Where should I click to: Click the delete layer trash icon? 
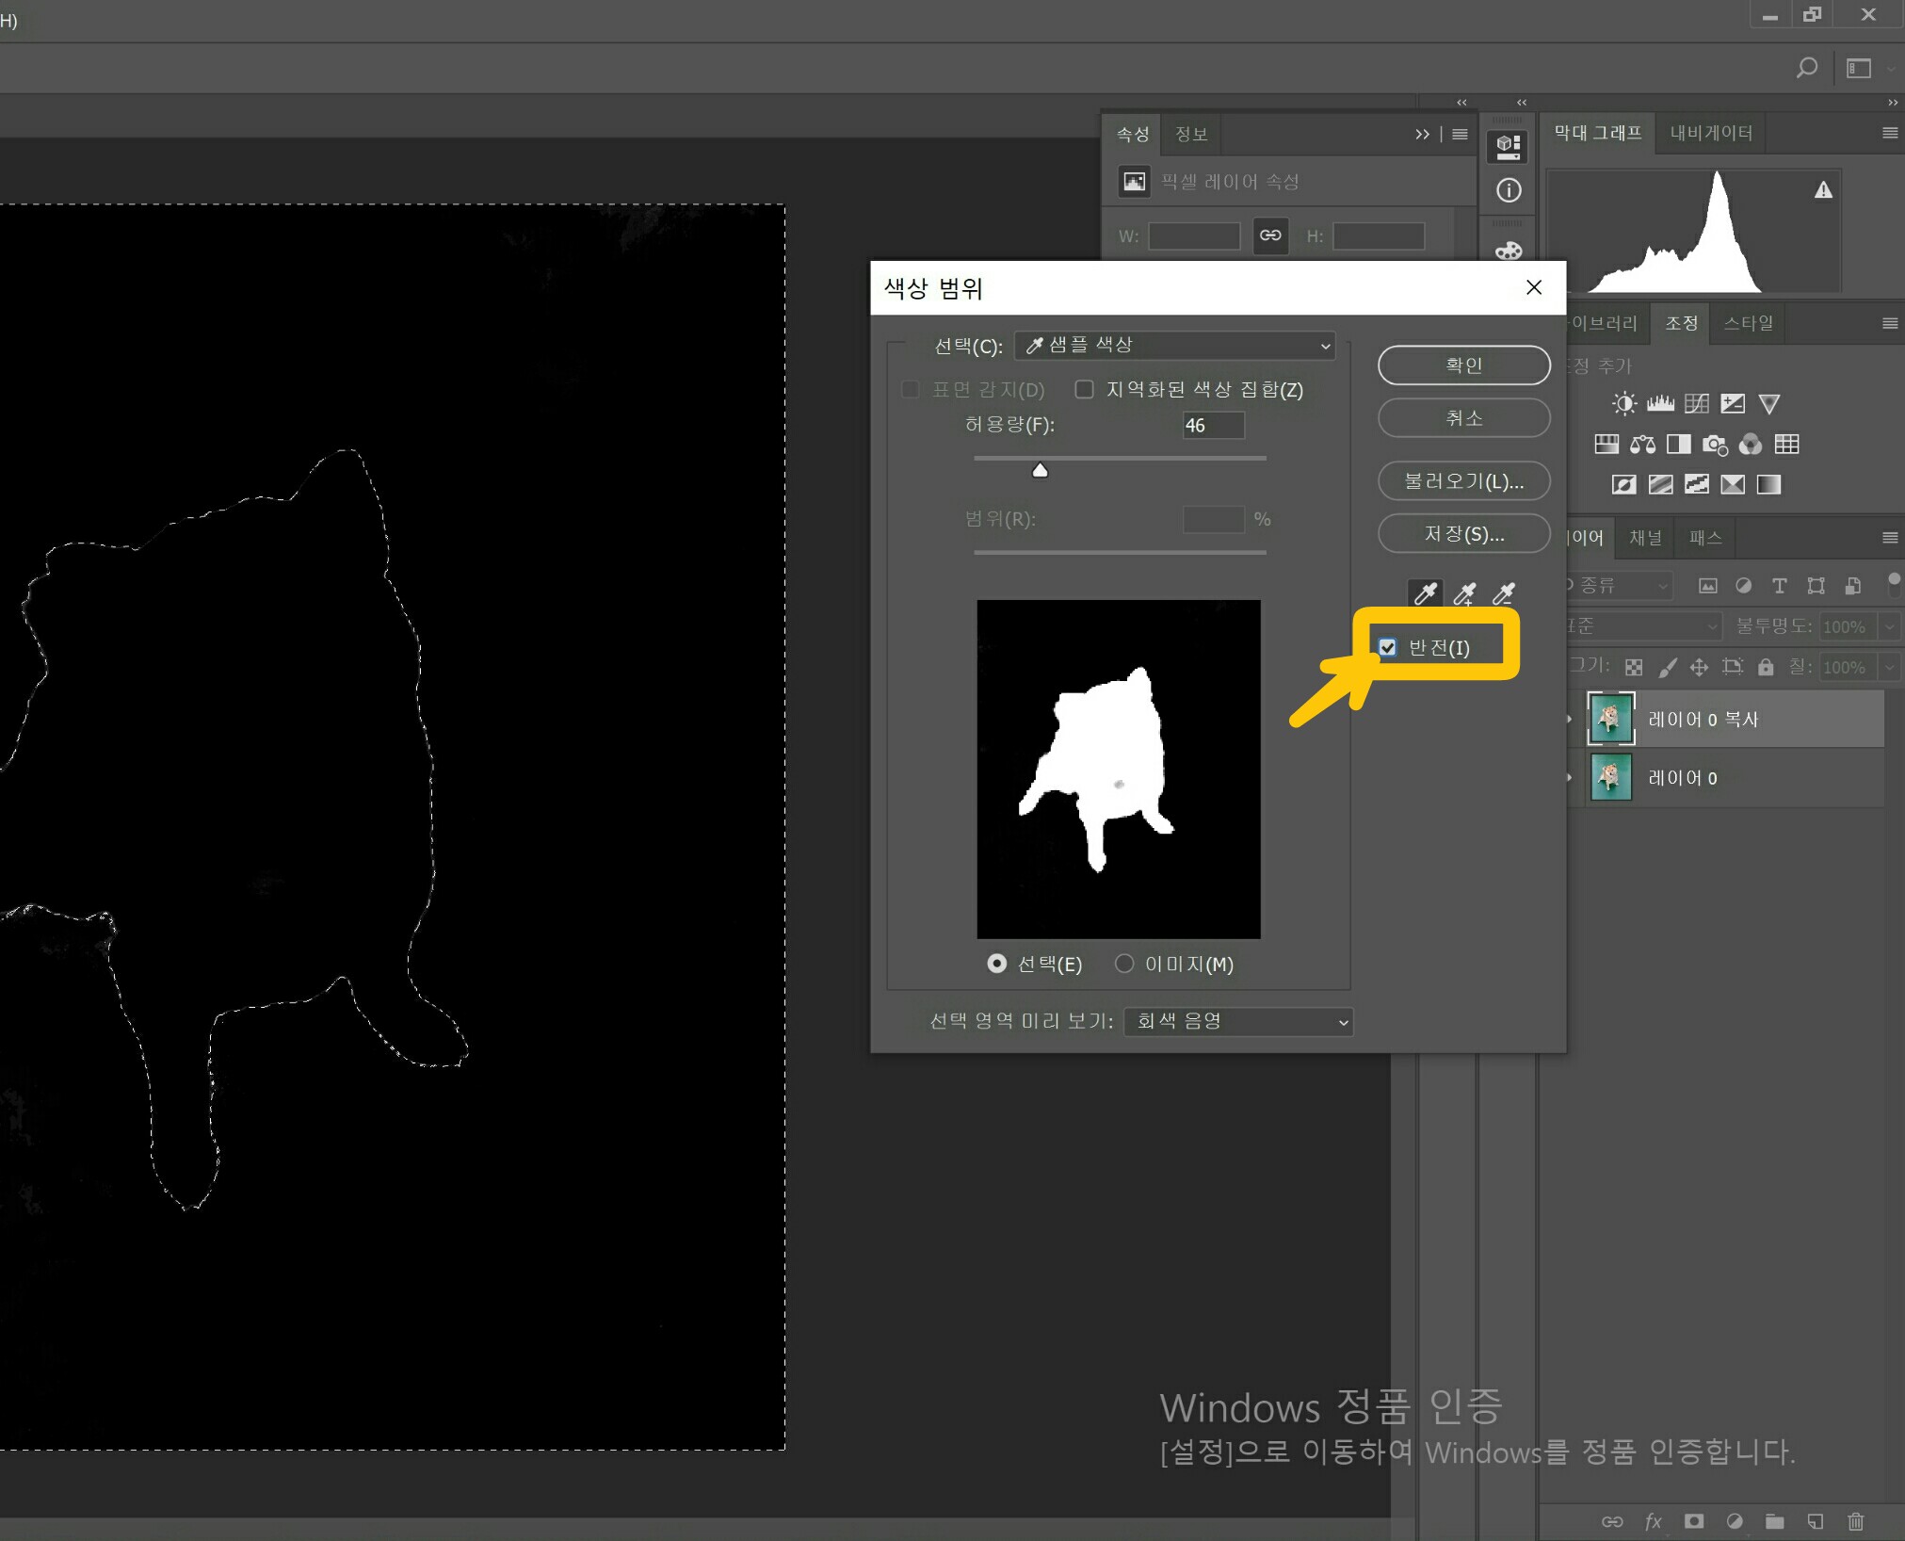(x=1855, y=1521)
